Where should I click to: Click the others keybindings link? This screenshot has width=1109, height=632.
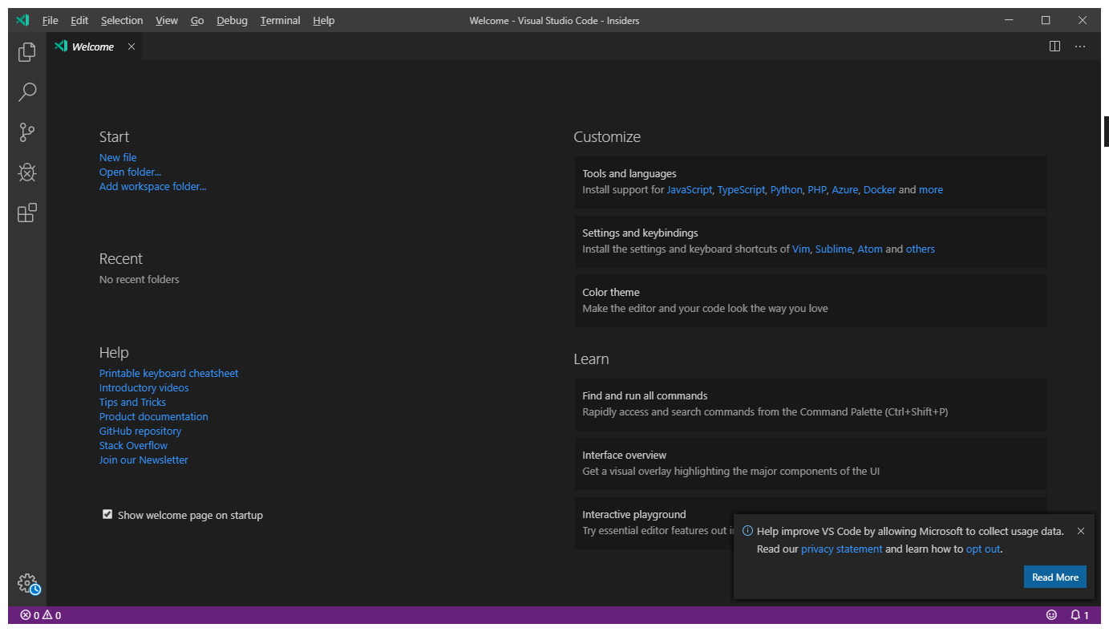point(921,249)
